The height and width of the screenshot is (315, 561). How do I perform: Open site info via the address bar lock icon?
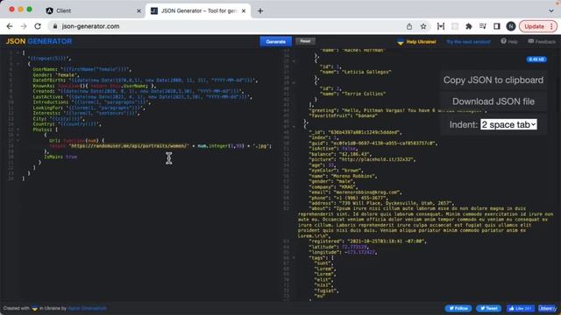[54, 26]
